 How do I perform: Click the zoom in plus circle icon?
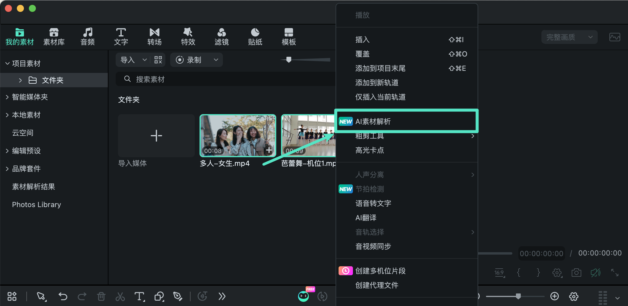[555, 296]
